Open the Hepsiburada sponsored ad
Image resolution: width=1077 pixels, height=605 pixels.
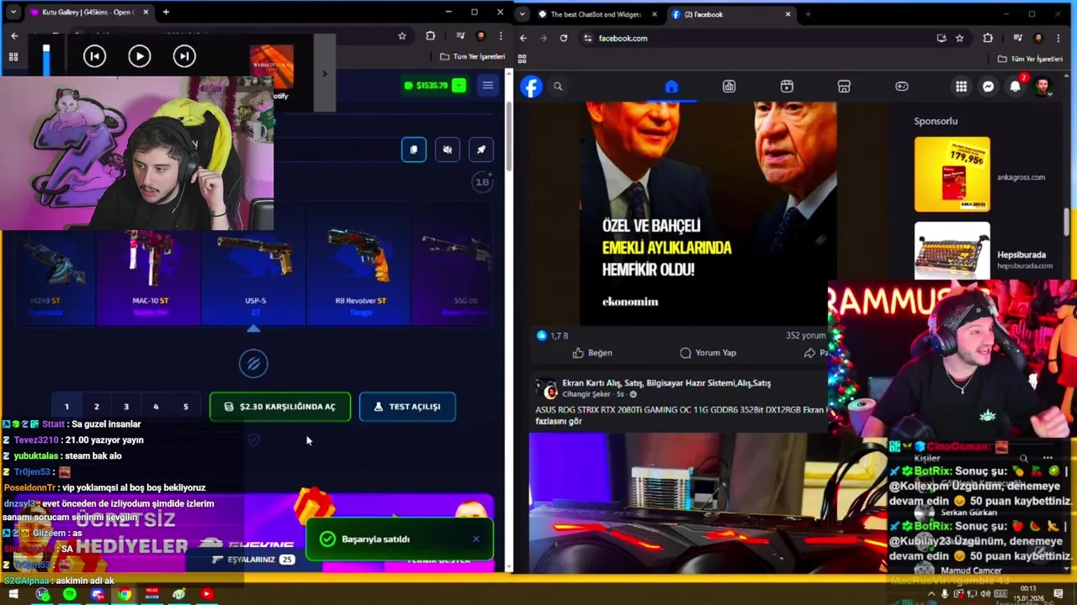984,250
